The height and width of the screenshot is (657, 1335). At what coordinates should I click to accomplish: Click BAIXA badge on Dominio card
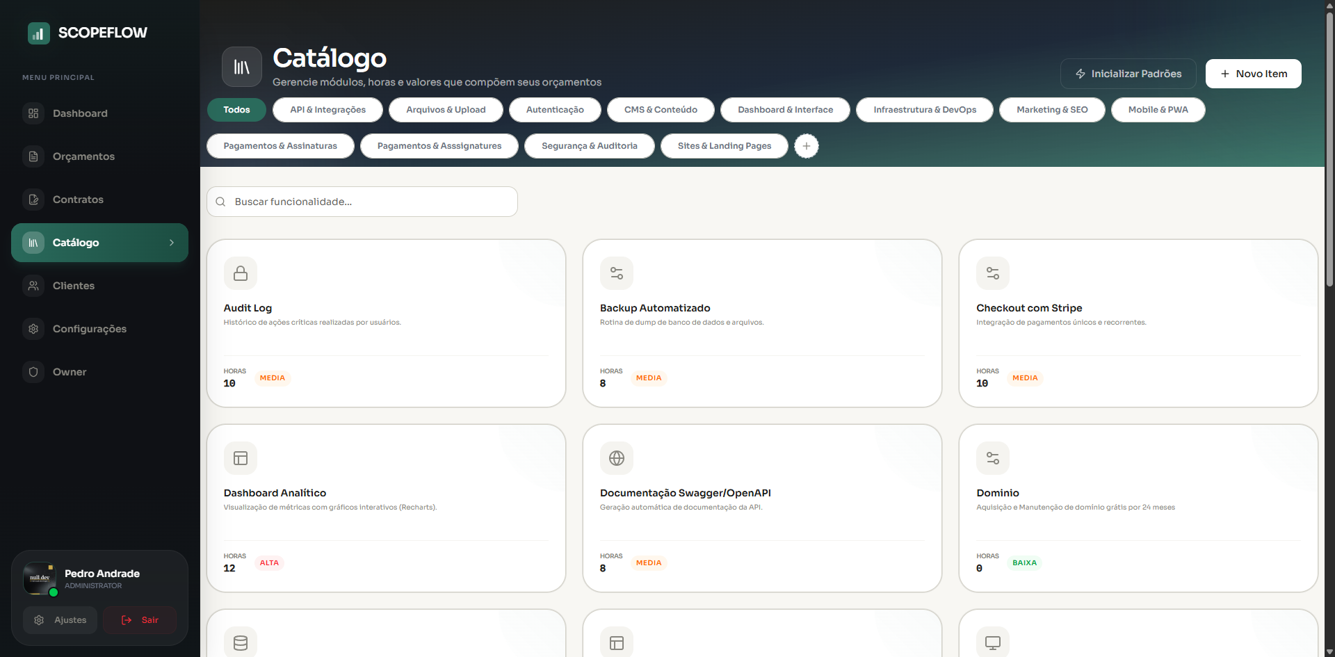pos(1024,563)
